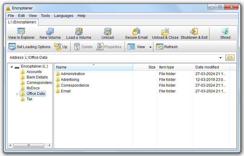Click the browse folder button beside Address
Screen dimensions: 244x156
tap(230, 58)
